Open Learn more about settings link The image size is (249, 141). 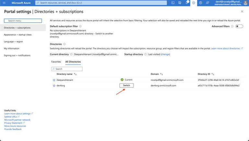click(x=18, y=114)
